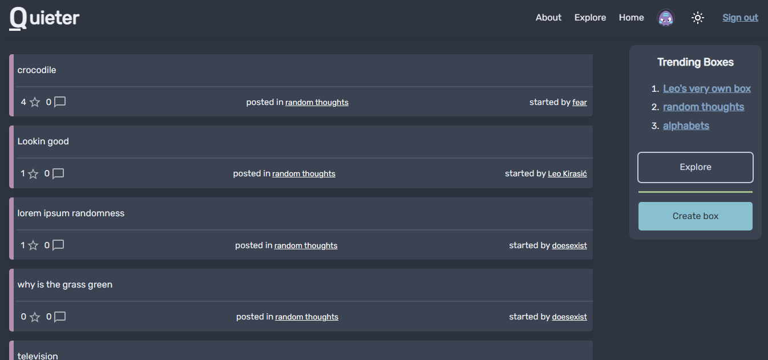The height and width of the screenshot is (360, 768).
Task: Open the user avatar profile icon
Action: (x=665, y=18)
